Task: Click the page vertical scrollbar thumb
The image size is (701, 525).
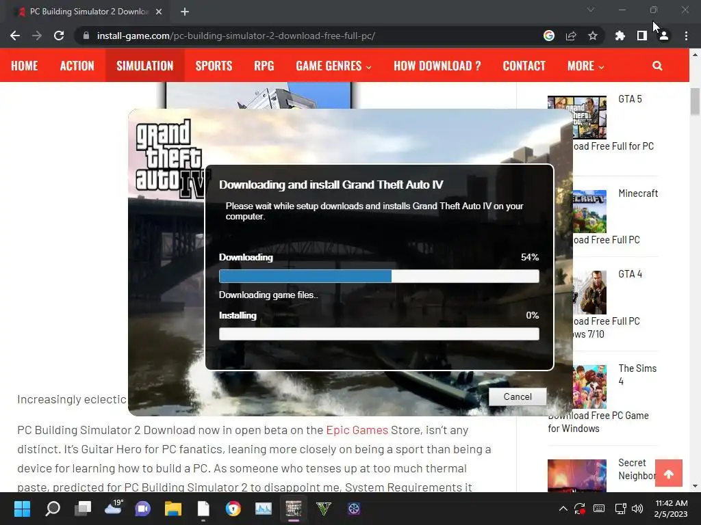Action: [x=695, y=101]
